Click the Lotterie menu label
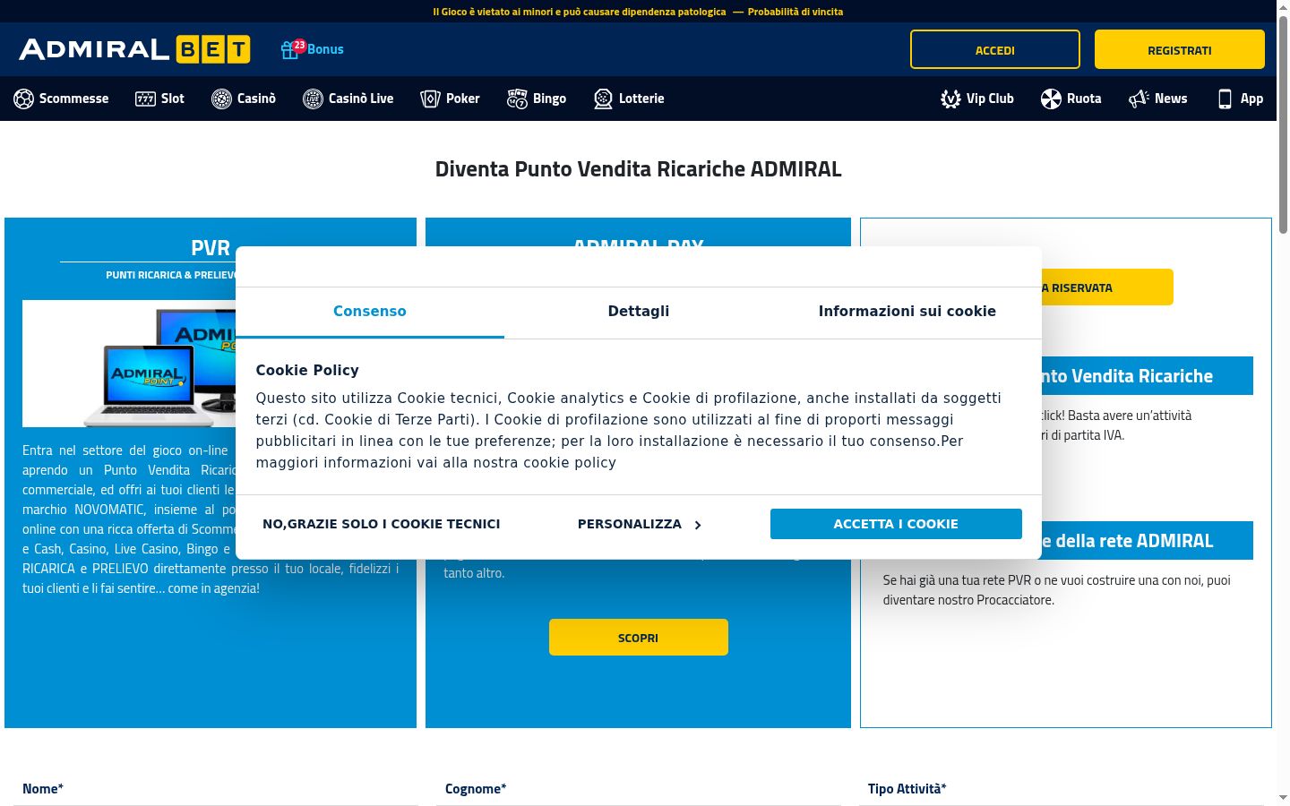1290x806 pixels. point(641,99)
